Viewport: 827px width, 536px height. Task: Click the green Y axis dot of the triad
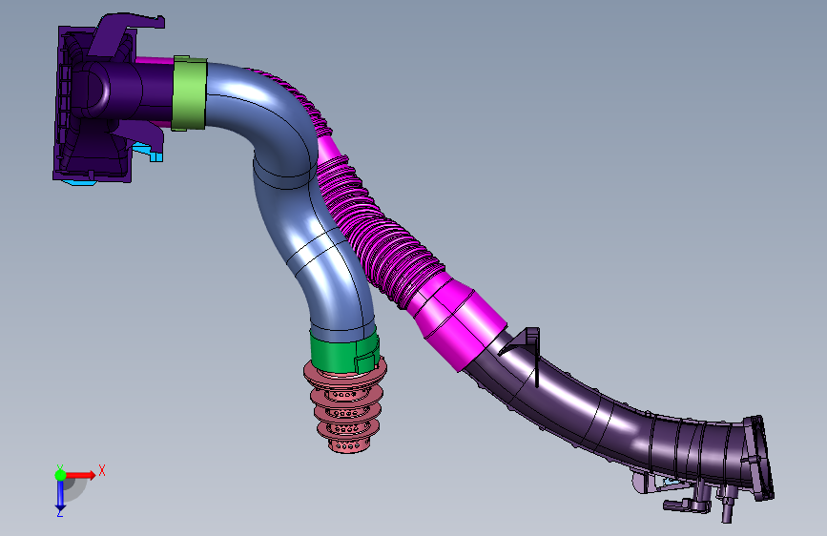coord(61,475)
